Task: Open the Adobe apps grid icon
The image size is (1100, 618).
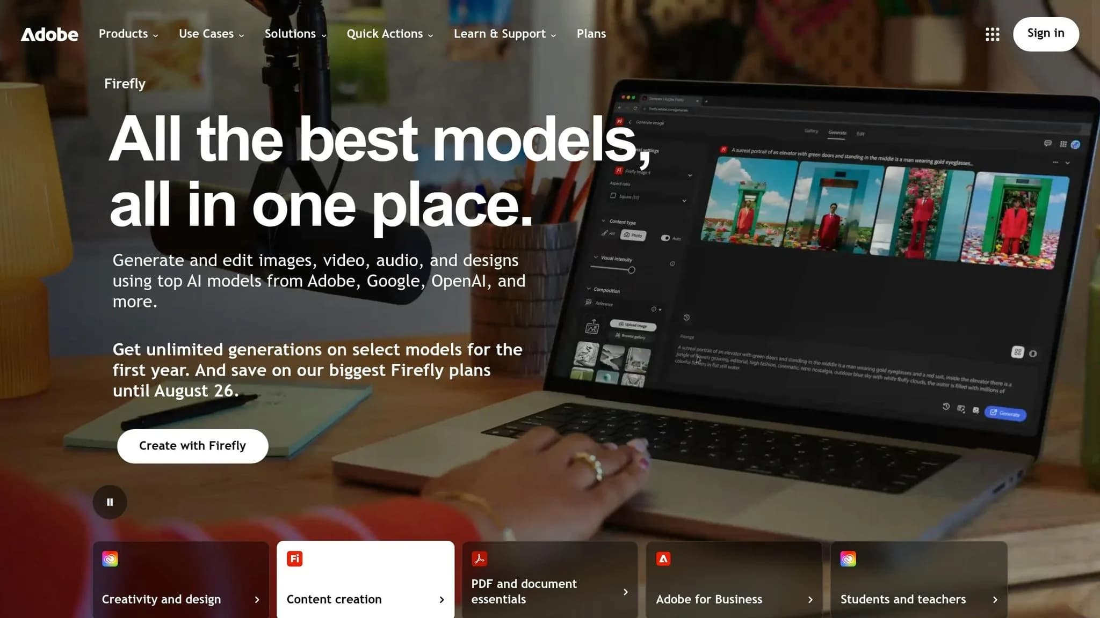Action: [x=992, y=34]
